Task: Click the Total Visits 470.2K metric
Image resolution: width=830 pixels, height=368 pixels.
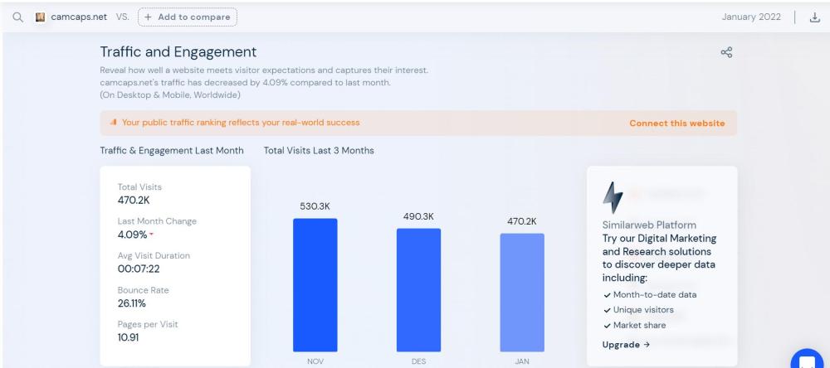Action: 139,193
